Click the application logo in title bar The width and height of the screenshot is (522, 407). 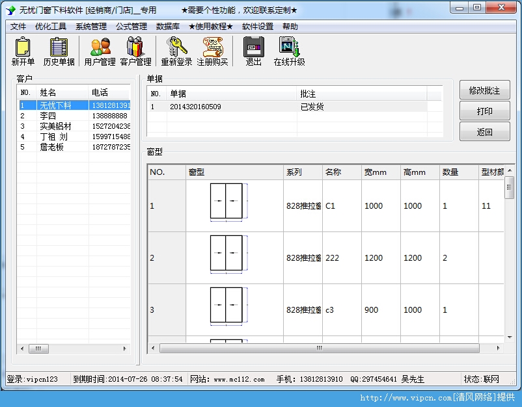coord(10,10)
